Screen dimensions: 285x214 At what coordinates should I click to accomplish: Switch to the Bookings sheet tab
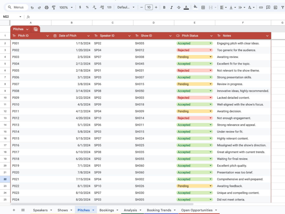pos(107,210)
